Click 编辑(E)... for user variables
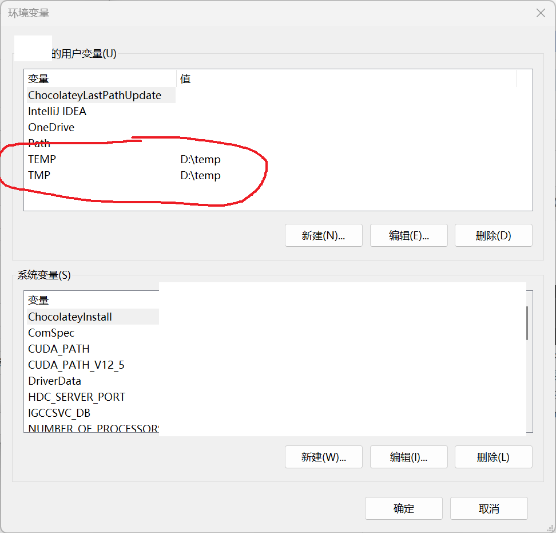Image resolution: width=556 pixels, height=533 pixels. 409,235
